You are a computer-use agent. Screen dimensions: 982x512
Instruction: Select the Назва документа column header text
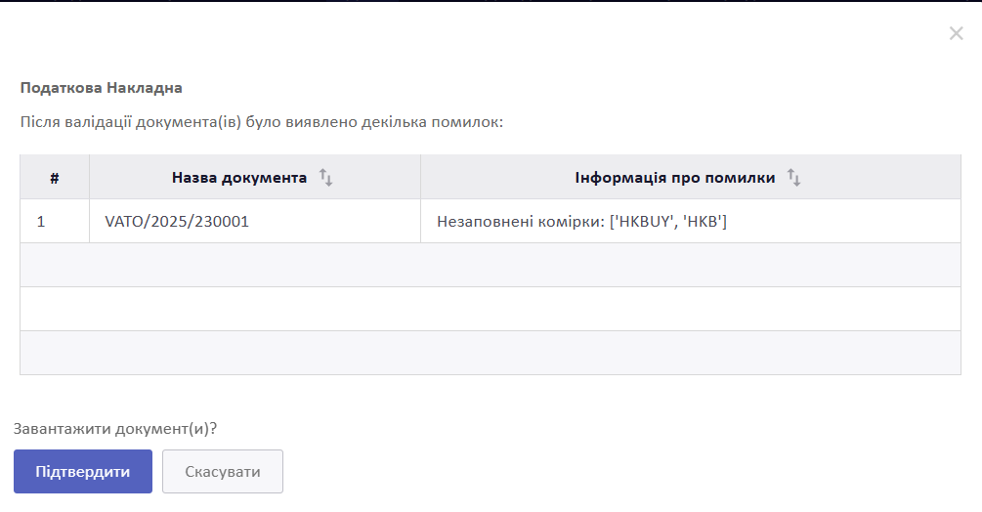(x=239, y=178)
